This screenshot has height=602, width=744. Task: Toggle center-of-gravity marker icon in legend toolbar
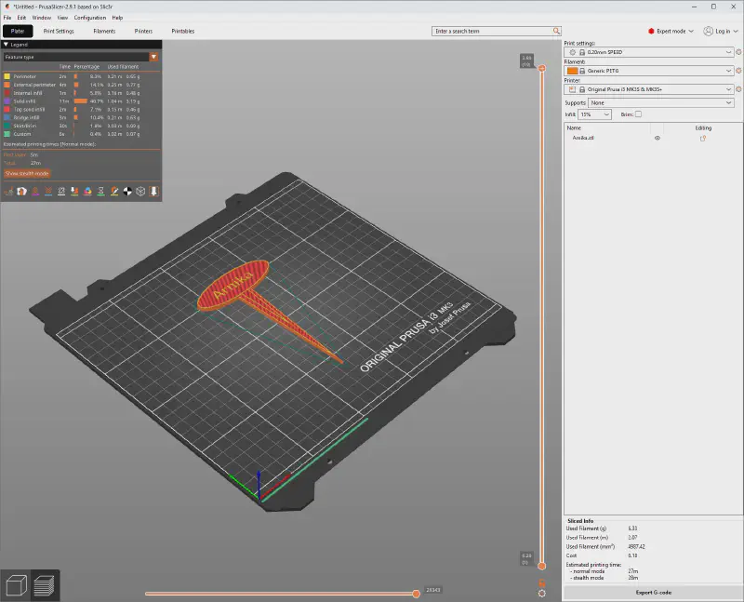click(x=127, y=191)
